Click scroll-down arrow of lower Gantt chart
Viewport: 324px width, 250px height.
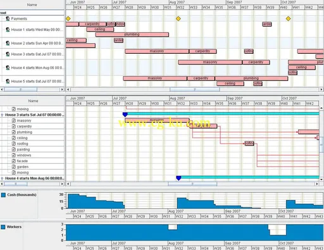click(x=321, y=180)
